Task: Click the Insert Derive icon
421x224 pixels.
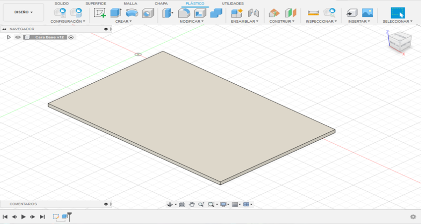Action: pos(351,12)
